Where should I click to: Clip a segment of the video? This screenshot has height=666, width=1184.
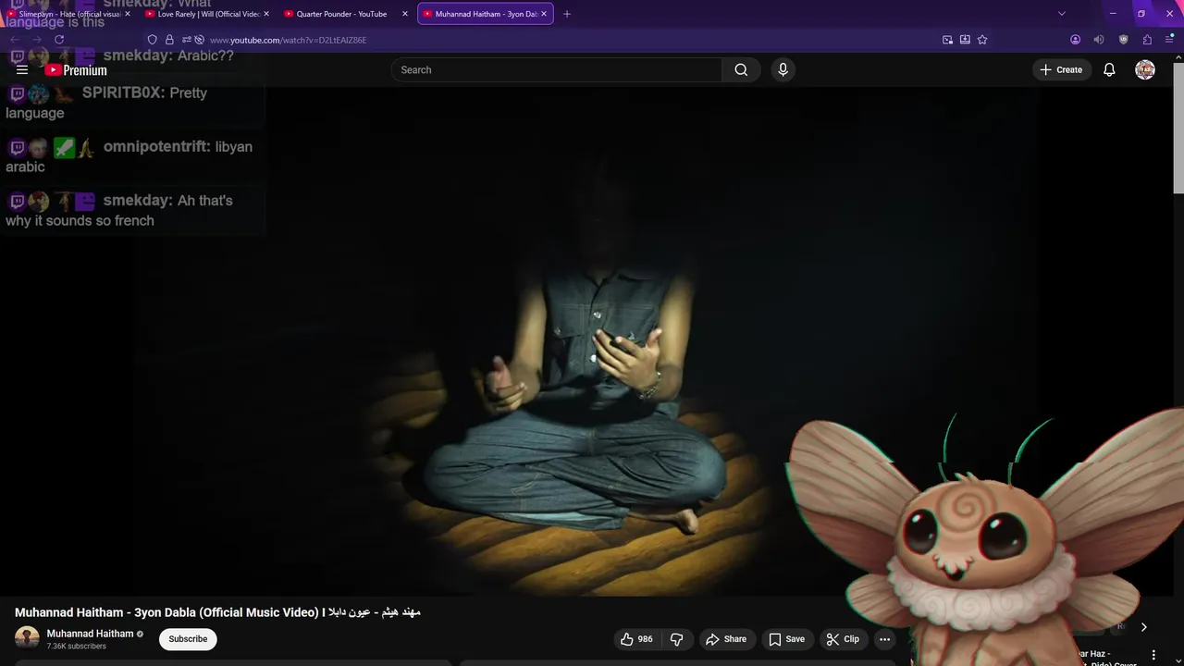coord(844,639)
